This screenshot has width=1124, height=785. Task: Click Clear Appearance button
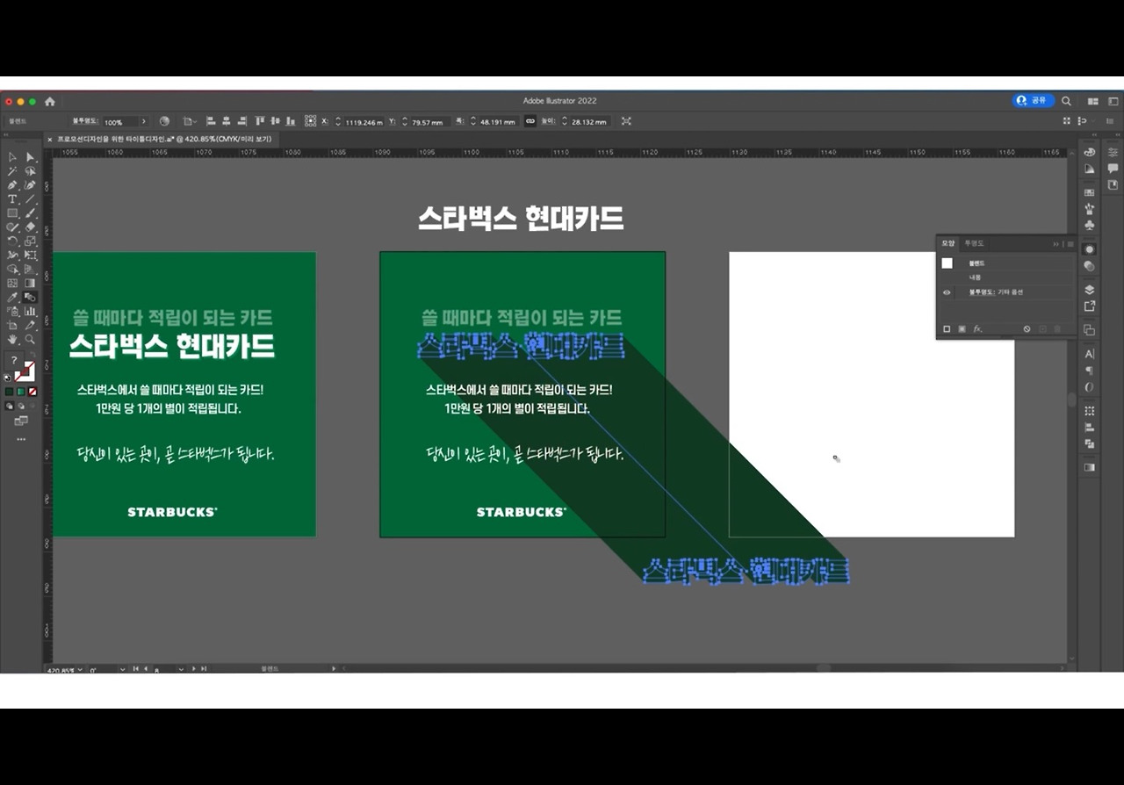coord(1027,329)
